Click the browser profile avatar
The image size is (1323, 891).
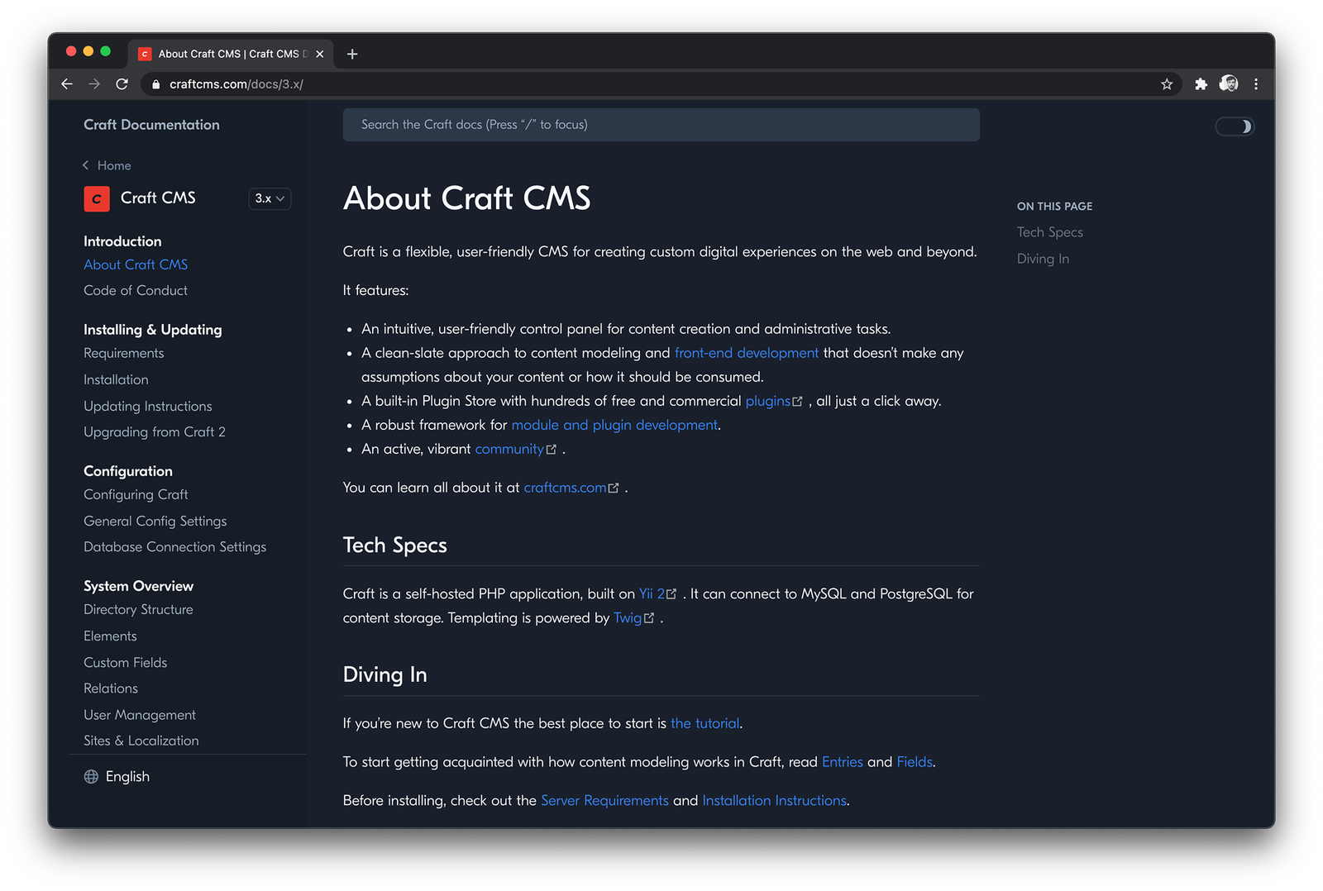click(1229, 83)
